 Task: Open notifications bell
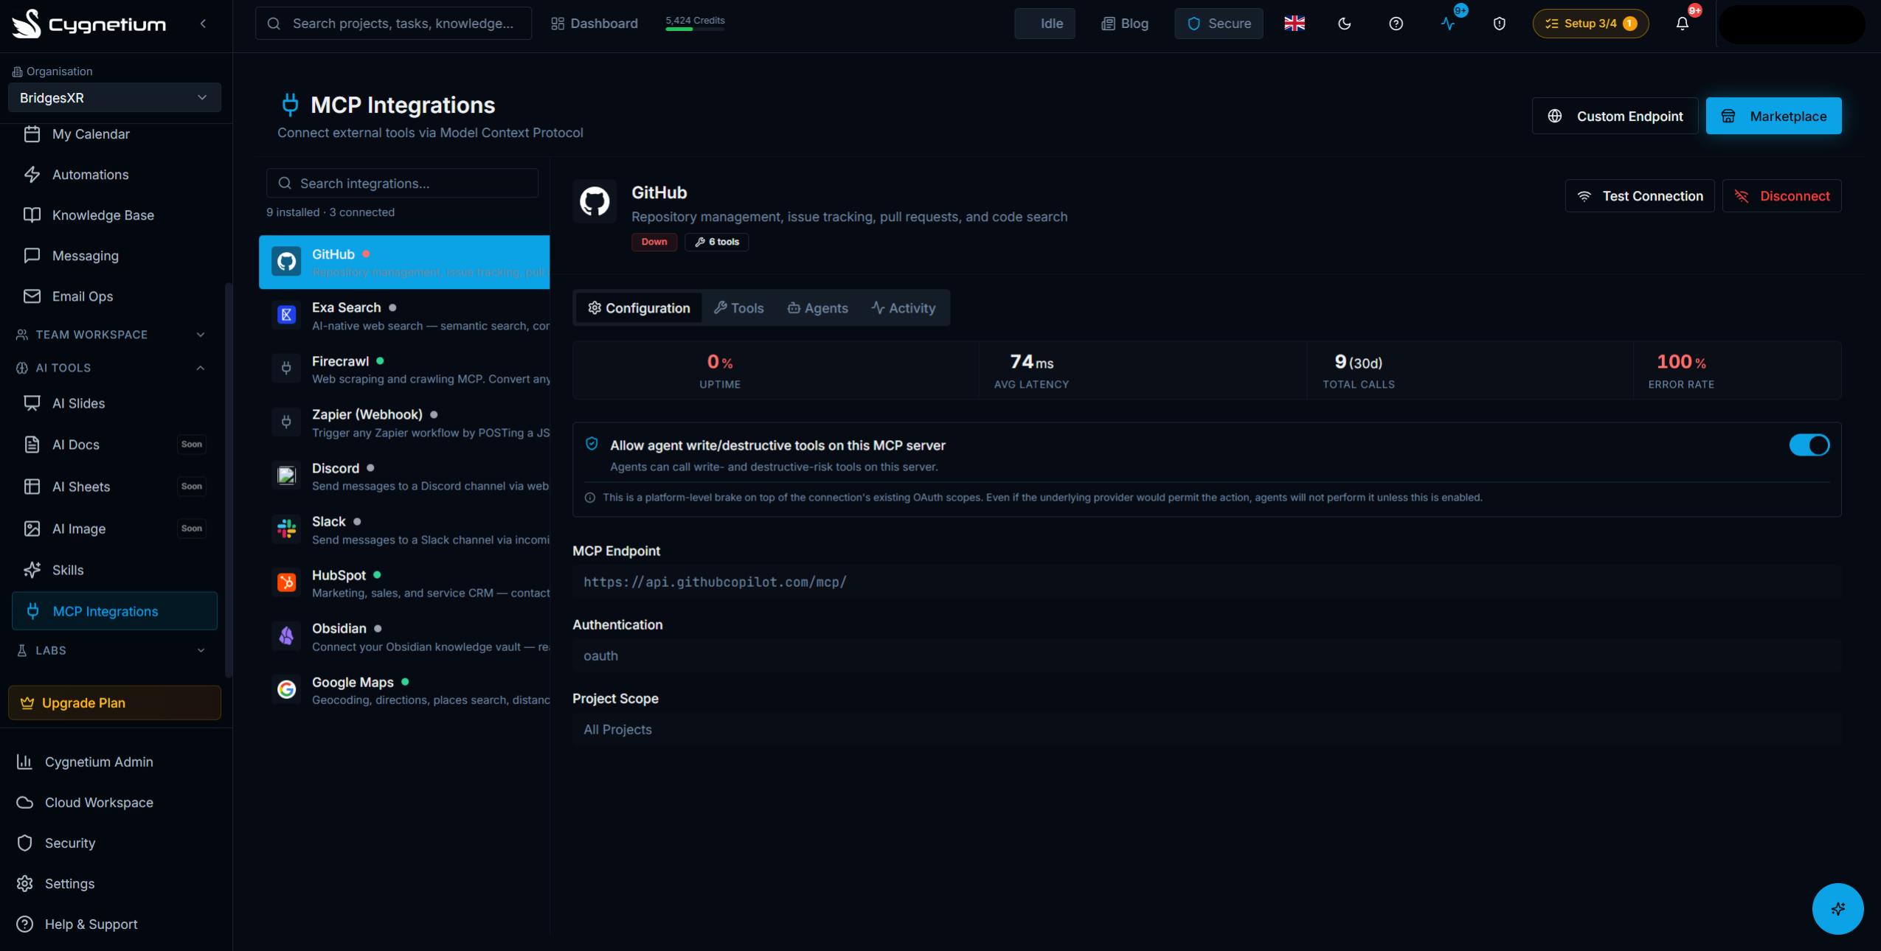(1682, 24)
